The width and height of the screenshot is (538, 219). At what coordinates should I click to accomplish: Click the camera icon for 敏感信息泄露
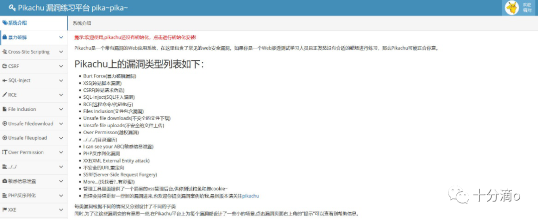click(x=5, y=181)
